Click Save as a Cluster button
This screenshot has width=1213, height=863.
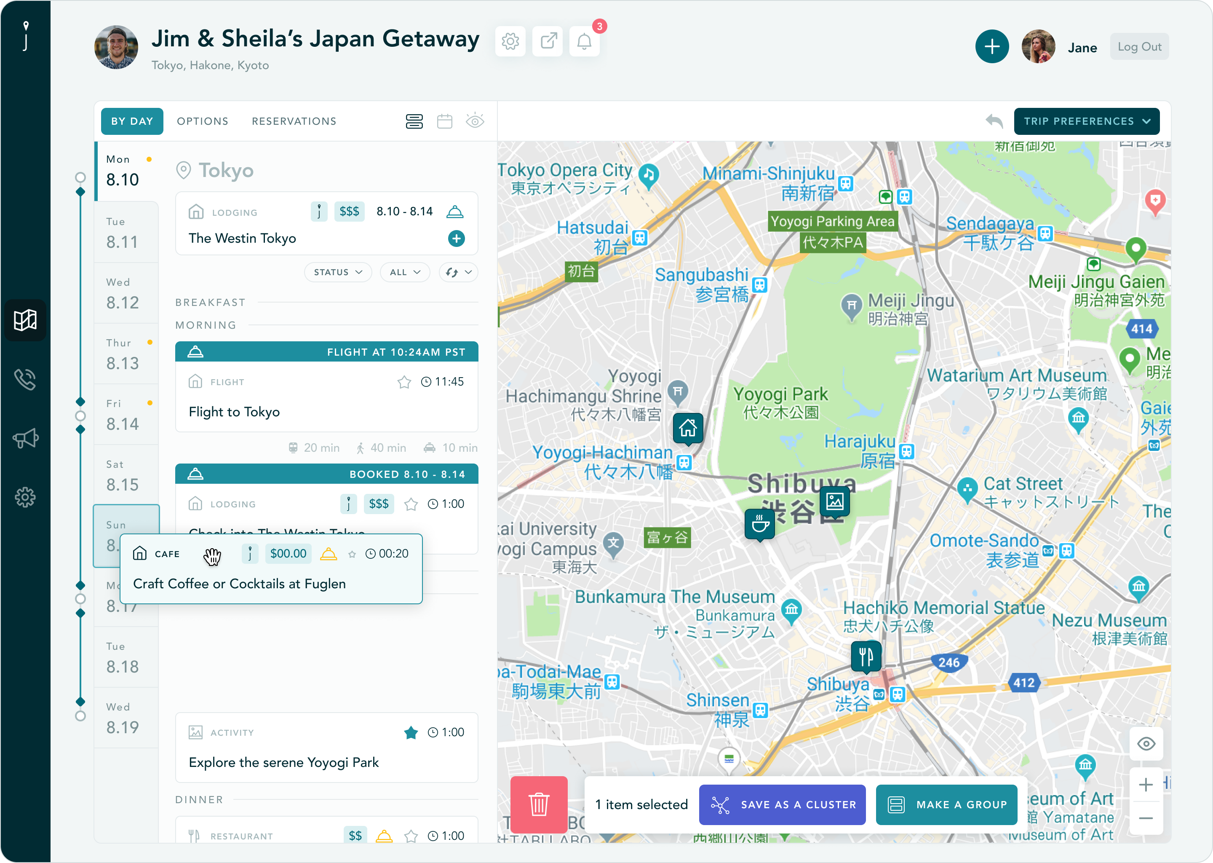[782, 804]
